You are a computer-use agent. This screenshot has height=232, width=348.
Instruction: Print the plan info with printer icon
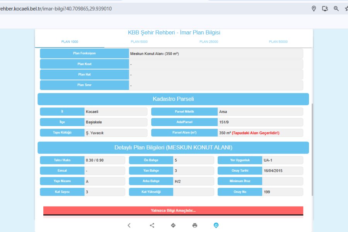pyautogui.click(x=195, y=225)
